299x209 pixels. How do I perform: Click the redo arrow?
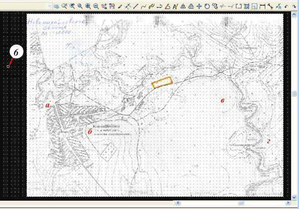coord(294,6)
